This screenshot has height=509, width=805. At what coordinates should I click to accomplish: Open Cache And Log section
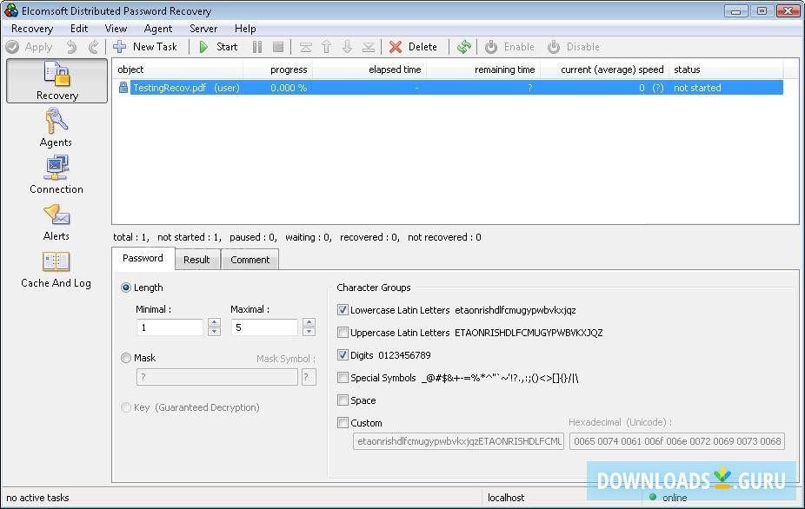click(56, 269)
